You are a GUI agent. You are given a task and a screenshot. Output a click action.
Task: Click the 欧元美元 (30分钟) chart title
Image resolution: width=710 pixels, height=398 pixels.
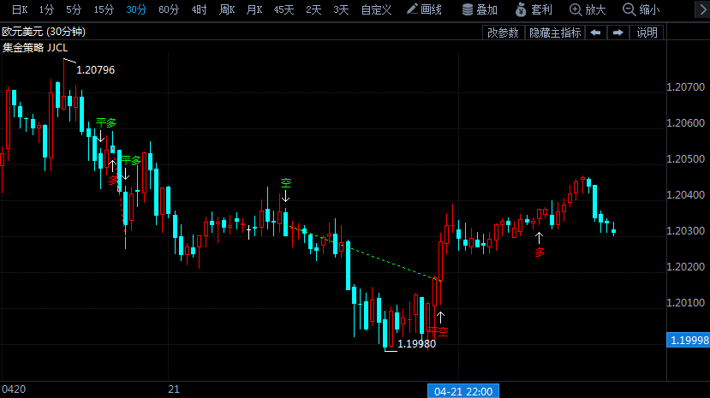44,32
